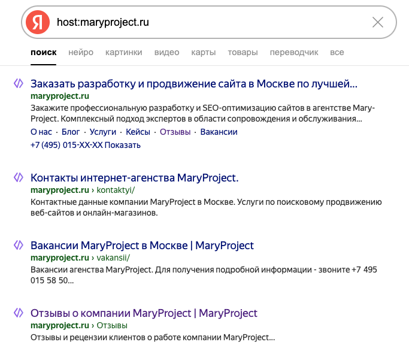The image size is (409, 360).
Task: Open the Блог sitelink
Action: 71,132
